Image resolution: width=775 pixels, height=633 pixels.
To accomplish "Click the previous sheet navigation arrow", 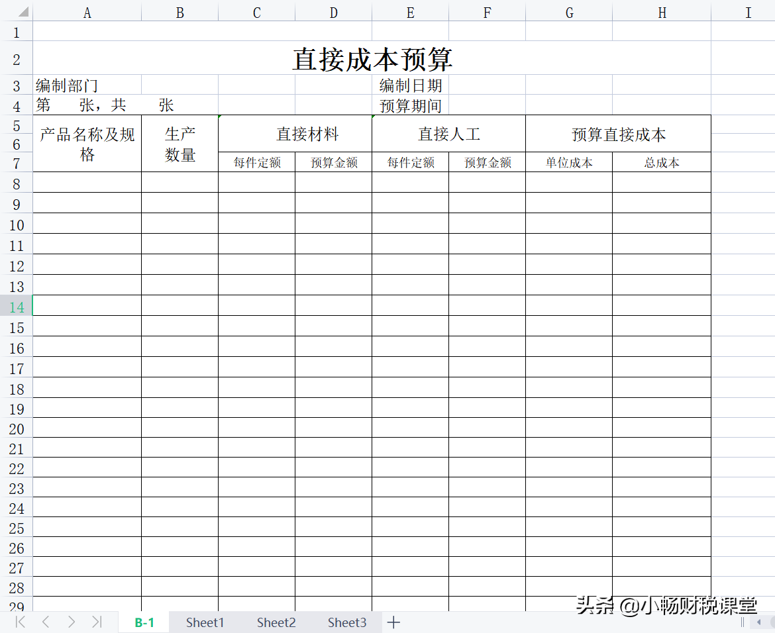I will tap(45, 622).
